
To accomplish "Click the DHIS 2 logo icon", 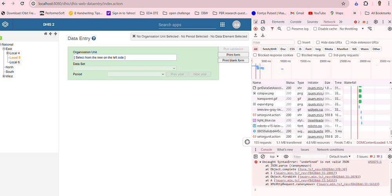I will 5,24.
